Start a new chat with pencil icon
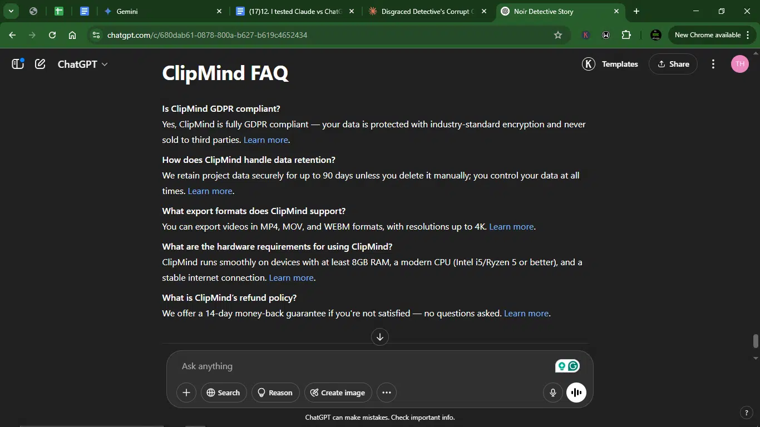The height and width of the screenshot is (427, 760). 40,64
